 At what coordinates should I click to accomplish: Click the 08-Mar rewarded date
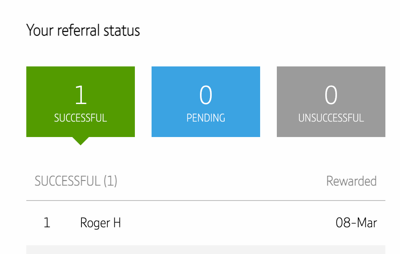[356, 223]
